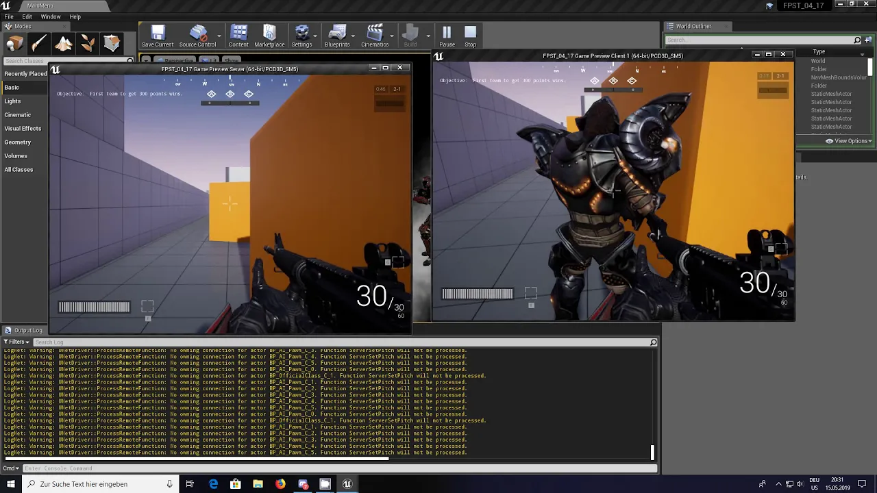
Task: Click the Build toolbar icon
Action: click(410, 36)
